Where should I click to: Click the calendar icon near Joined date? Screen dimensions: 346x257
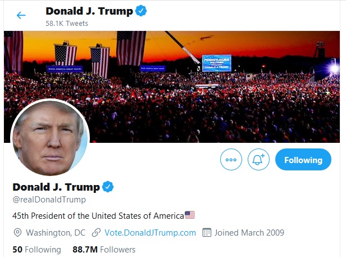[206, 232]
